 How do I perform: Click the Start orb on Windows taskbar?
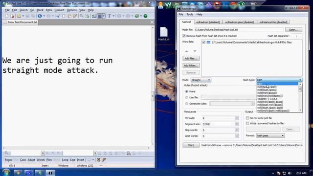pos(6,173)
